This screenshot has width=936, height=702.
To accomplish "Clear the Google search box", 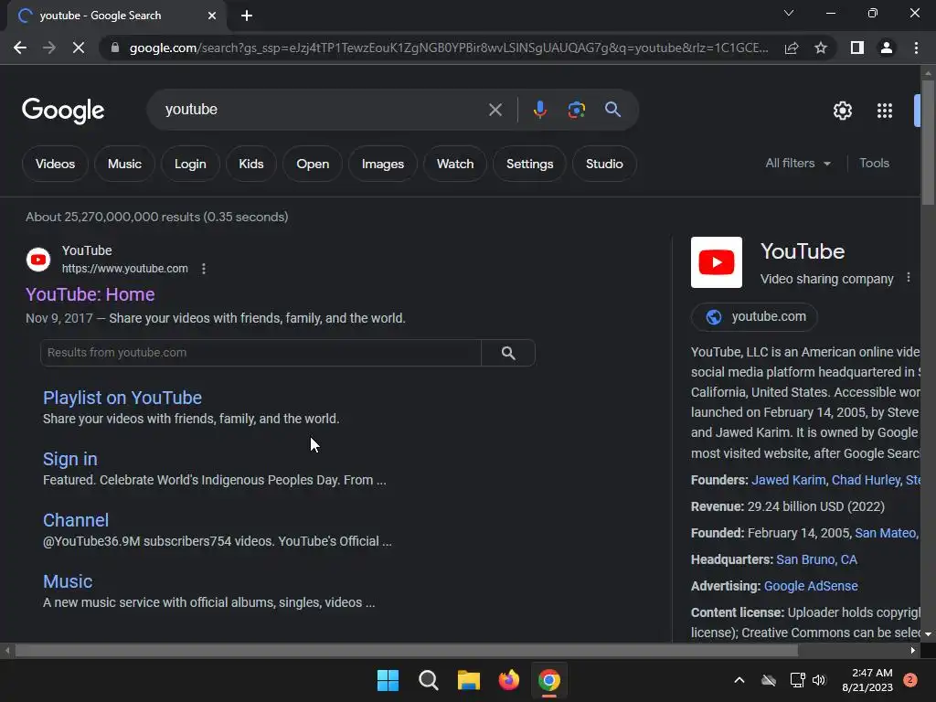I will tap(495, 110).
